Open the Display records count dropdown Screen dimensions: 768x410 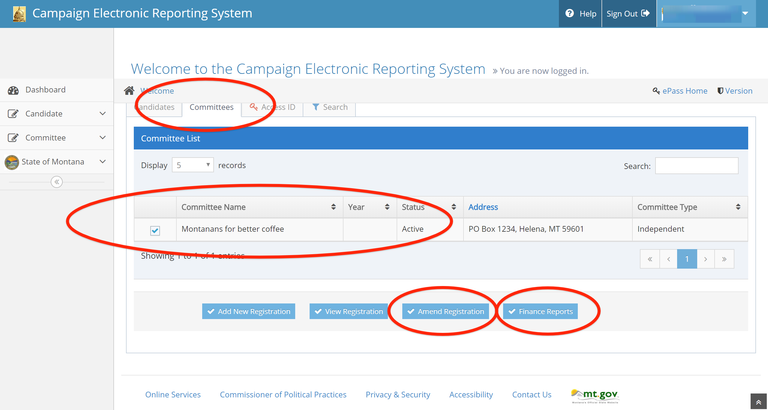tap(193, 165)
